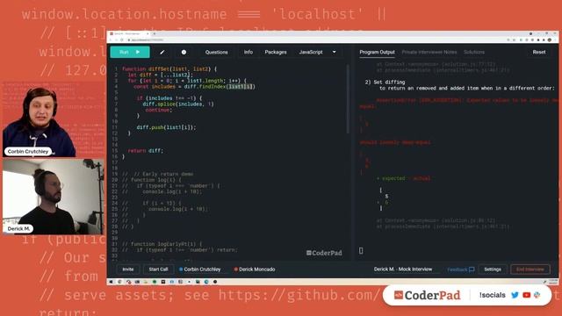The height and width of the screenshot is (316, 562).
Task: Click the browser profile avatar icon
Action: click(x=549, y=39)
